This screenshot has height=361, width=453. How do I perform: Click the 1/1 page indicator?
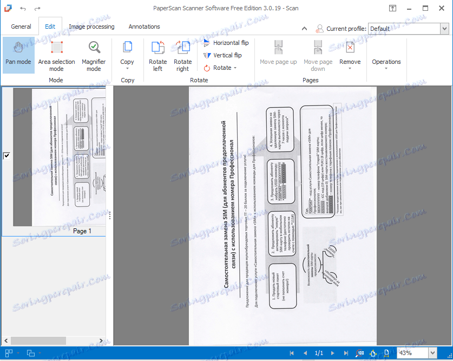(319, 353)
